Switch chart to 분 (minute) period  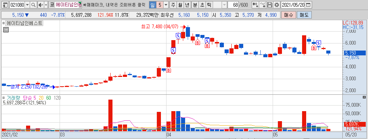coord(195,5)
